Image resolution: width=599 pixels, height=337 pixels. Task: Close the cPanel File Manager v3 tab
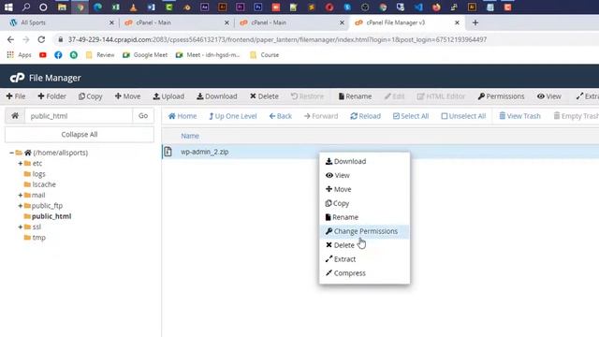click(x=457, y=22)
